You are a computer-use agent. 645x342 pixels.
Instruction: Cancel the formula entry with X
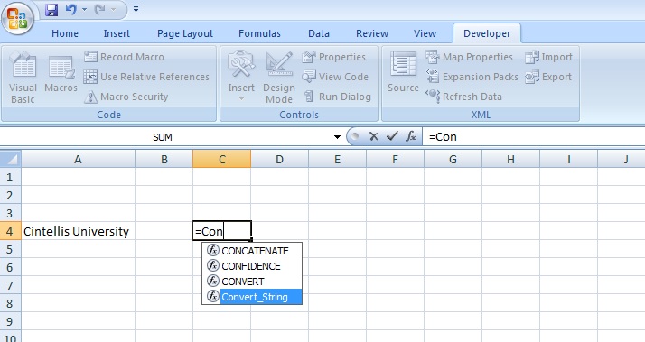(373, 136)
